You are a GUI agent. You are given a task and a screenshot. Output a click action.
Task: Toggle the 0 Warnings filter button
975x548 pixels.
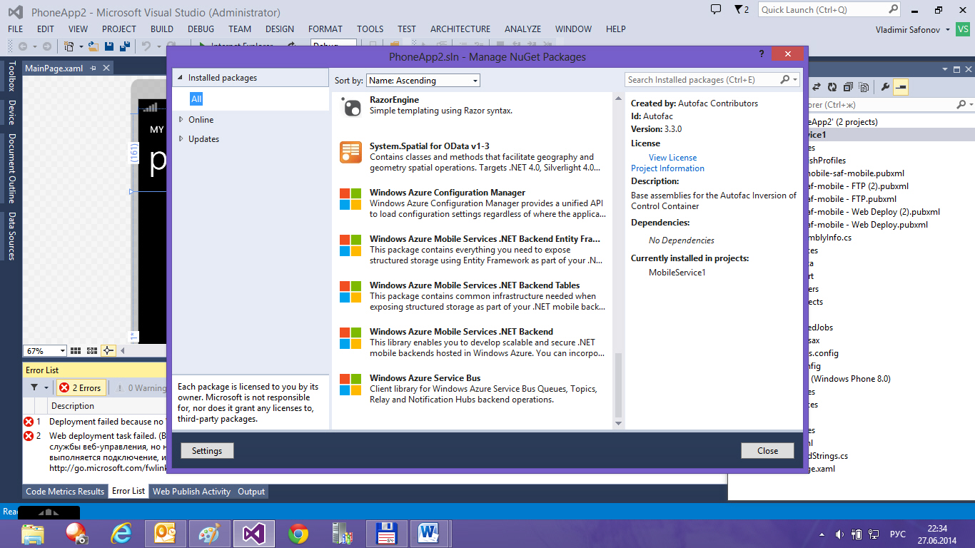pos(141,387)
